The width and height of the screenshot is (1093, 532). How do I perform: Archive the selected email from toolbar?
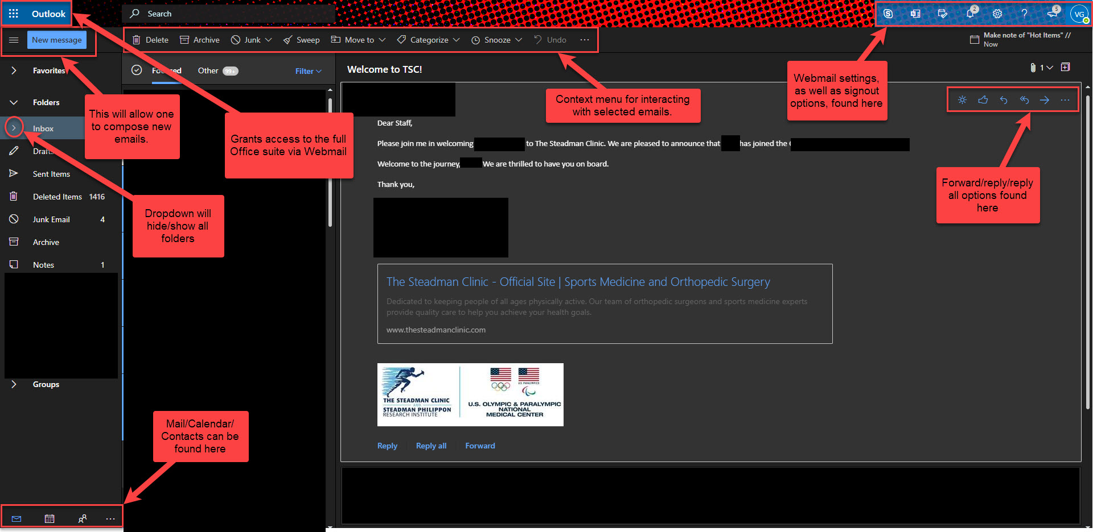(200, 40)
